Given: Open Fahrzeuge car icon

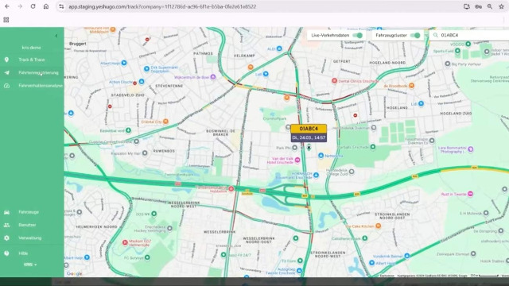Looking at the screenshot, I should tap(6, 212).
